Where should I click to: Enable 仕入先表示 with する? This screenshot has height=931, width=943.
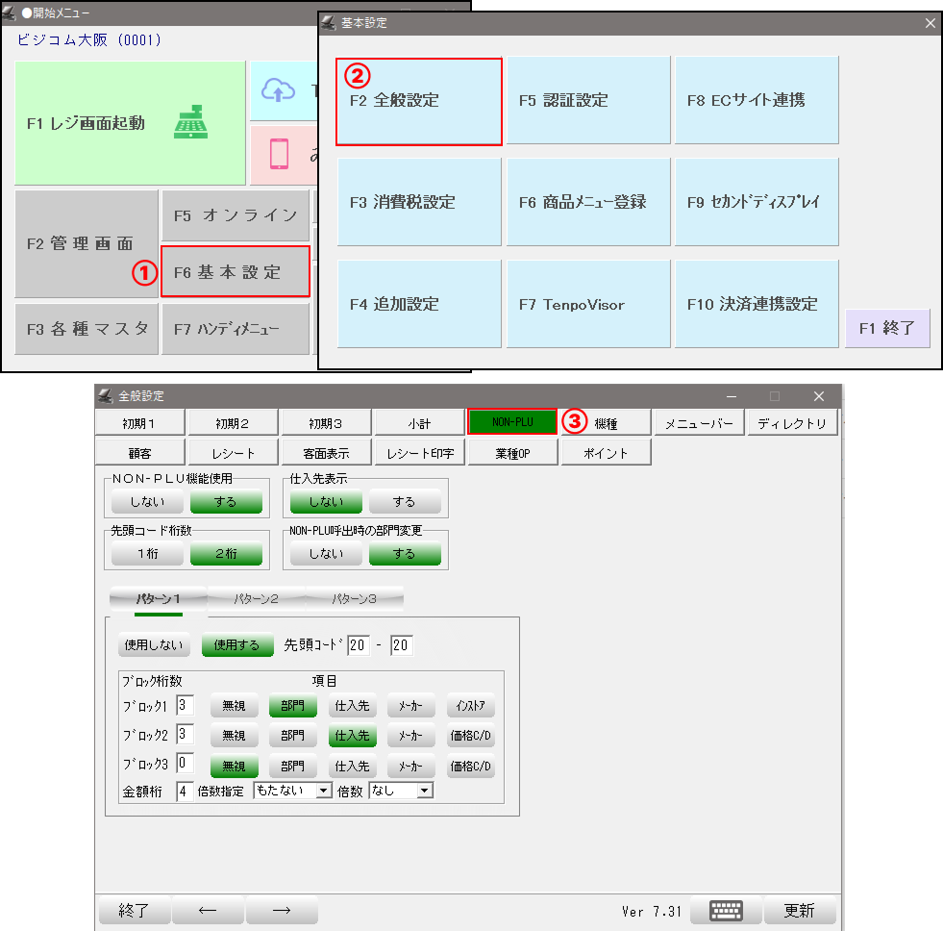(405, 502)
